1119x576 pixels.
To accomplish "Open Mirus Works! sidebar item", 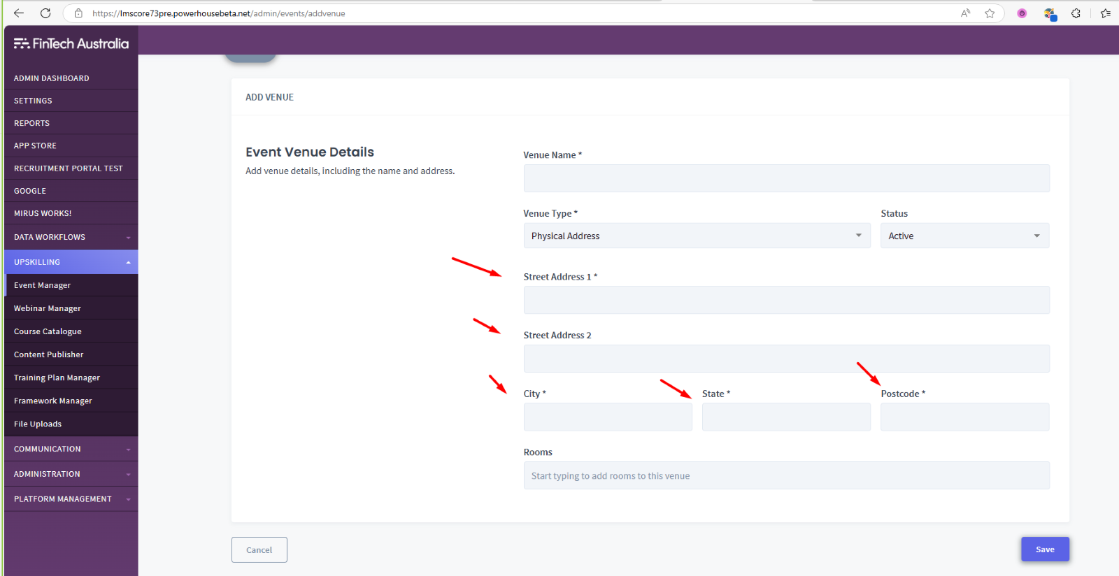I will pyautogui.click(x=71, y=213).
